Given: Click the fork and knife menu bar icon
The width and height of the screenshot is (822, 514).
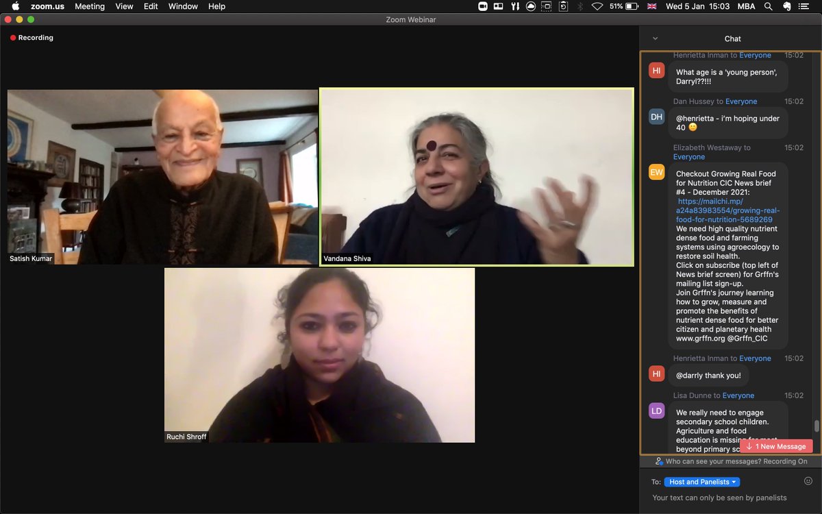Looking at the screenshot, I should (514, 6).
